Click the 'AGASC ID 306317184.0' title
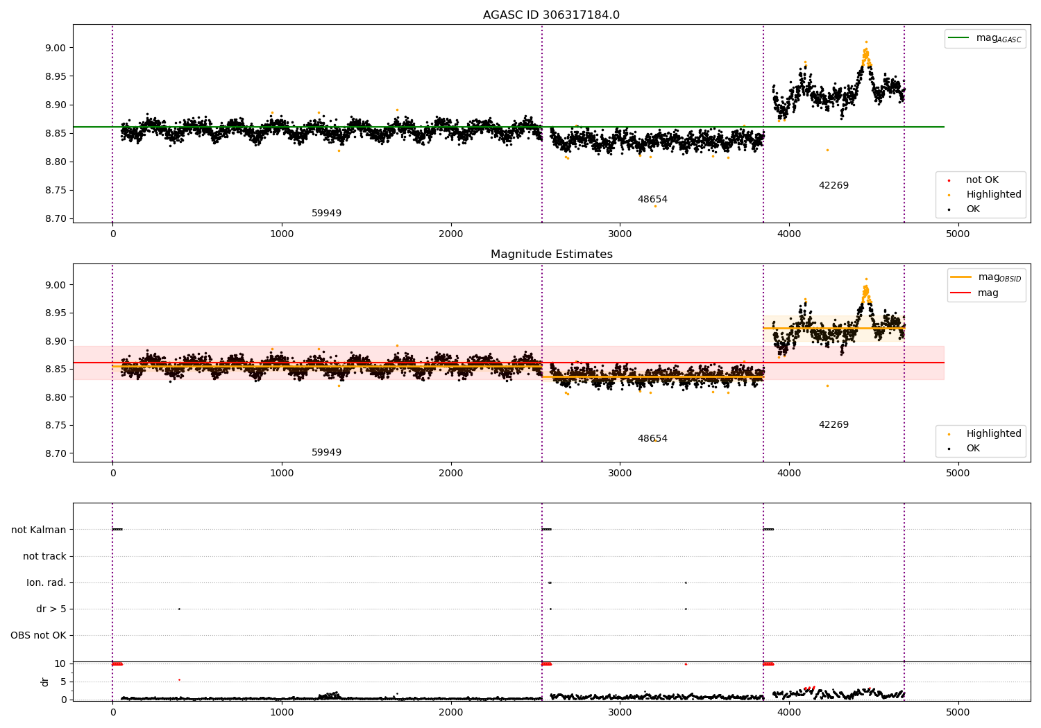The image size is (1041, 728). click(x=551, y=15)
